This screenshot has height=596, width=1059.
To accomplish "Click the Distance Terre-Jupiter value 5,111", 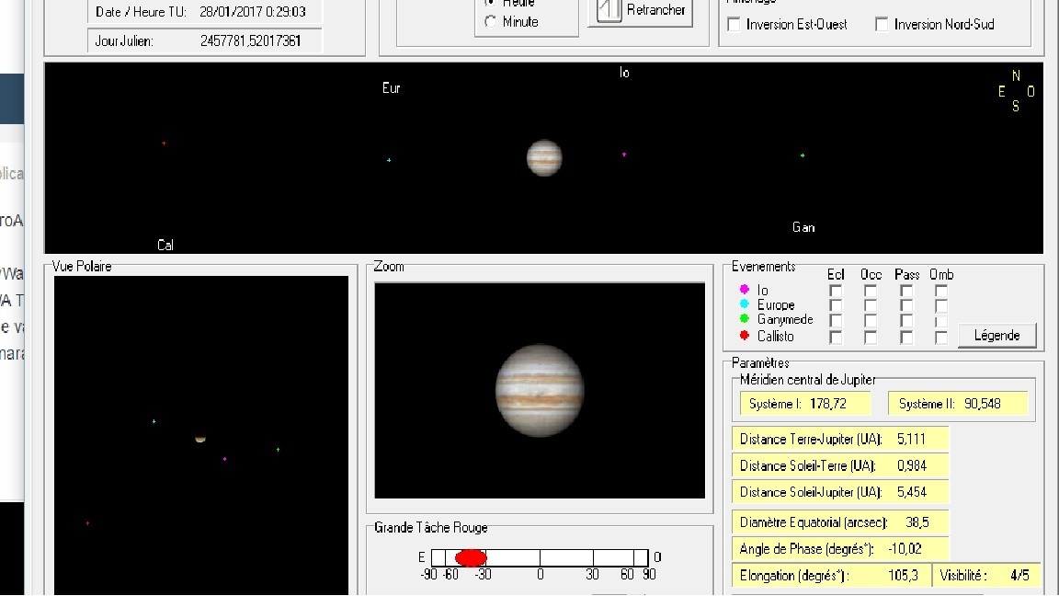I will coord(911,440).
